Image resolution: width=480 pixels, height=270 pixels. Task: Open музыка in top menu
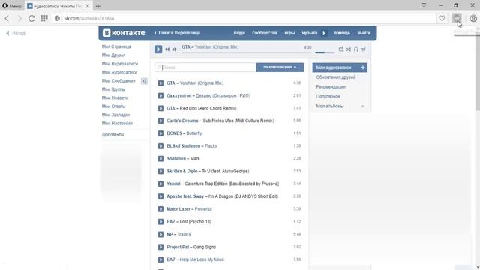tap(310, 33)
